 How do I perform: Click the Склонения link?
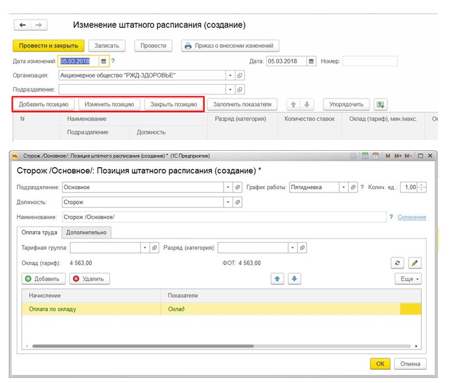[x=411, y=217]
